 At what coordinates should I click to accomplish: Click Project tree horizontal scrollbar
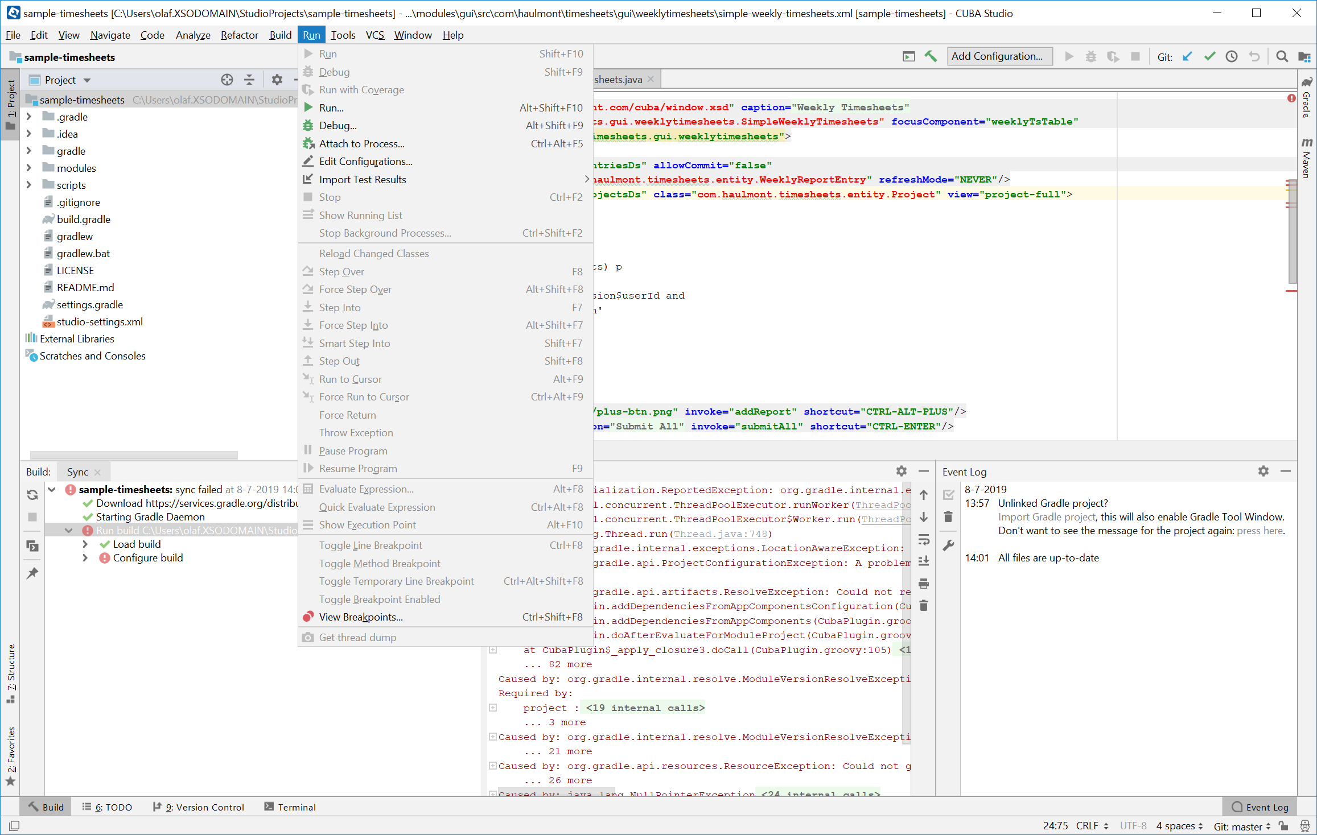(x=134, y=455)
